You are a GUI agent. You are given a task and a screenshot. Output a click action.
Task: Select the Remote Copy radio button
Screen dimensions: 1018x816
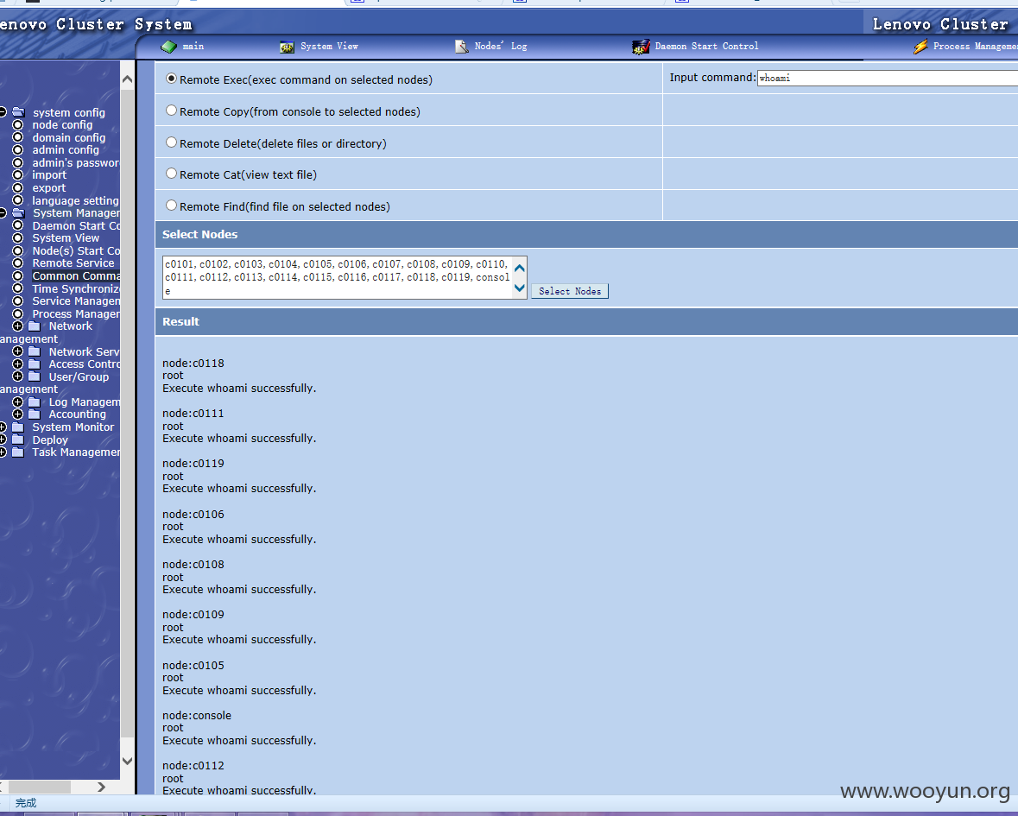click(172, 111)
